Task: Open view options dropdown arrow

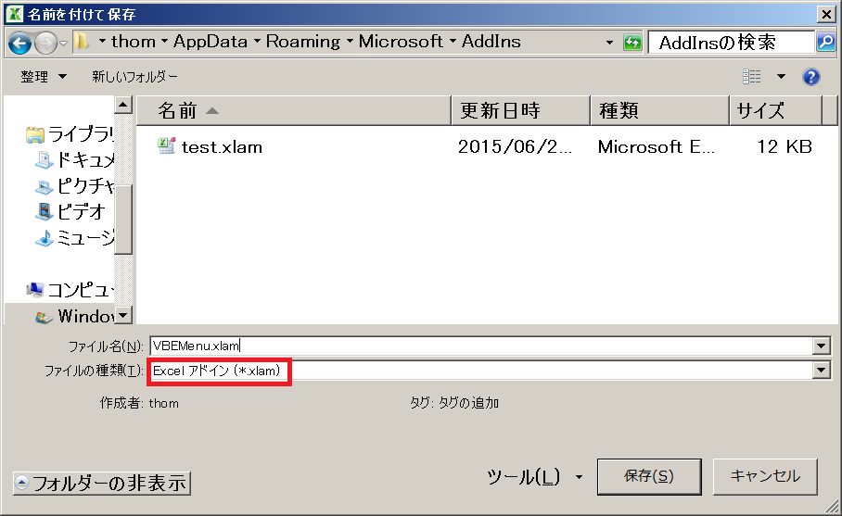Action: (781, 77)
